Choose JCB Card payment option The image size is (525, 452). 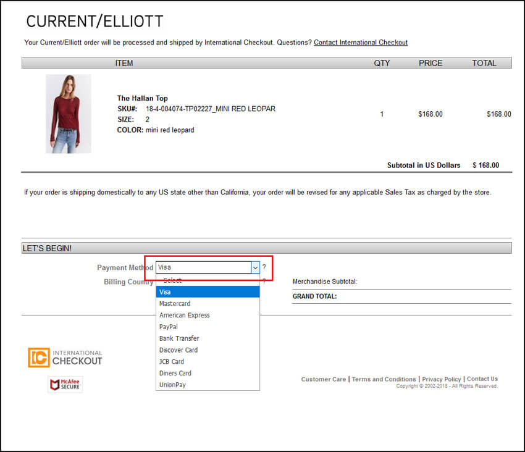point(208,362)
